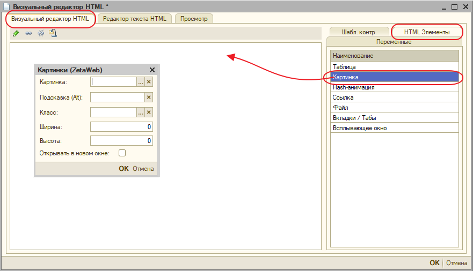
Task: Click OK at the bottom of the main window
Action: point(435,262)
